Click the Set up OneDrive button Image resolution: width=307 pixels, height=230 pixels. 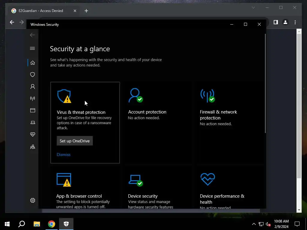tap(75, 141)
